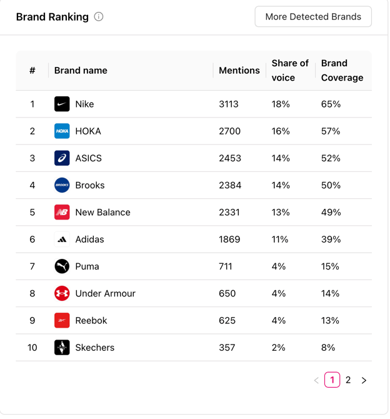Open the Brand Ranking info tooltip icon
Image resolution: width=390 pixels, height=419 pixels.
point(99,17)
